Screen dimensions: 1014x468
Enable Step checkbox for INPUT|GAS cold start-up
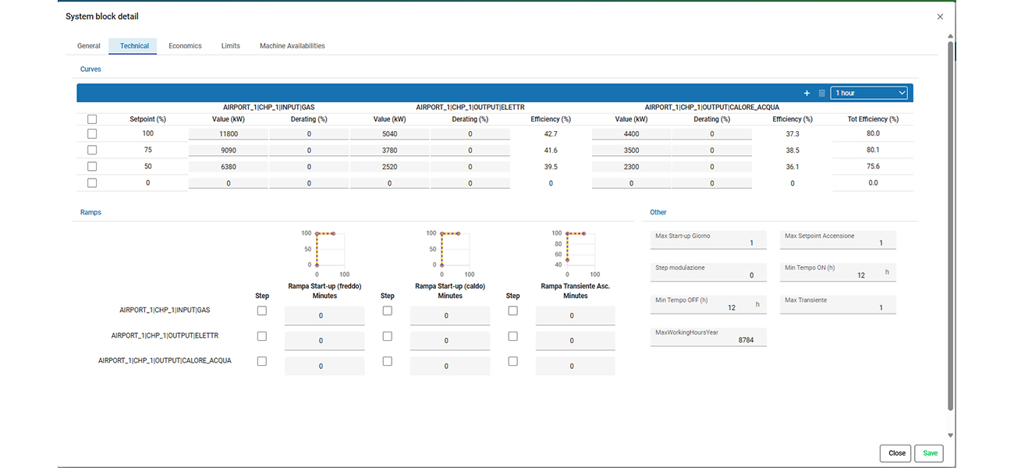coord(262,310)
